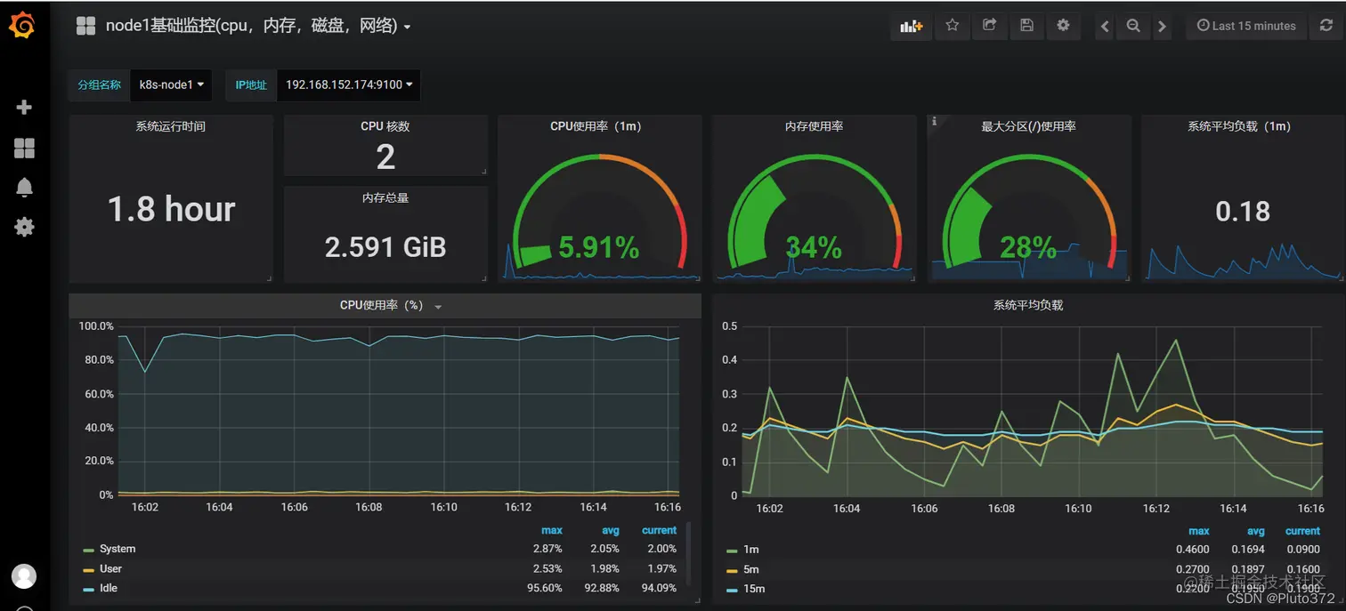
Task: Shift time range forward with right arrow
Action: [1162, 27]
